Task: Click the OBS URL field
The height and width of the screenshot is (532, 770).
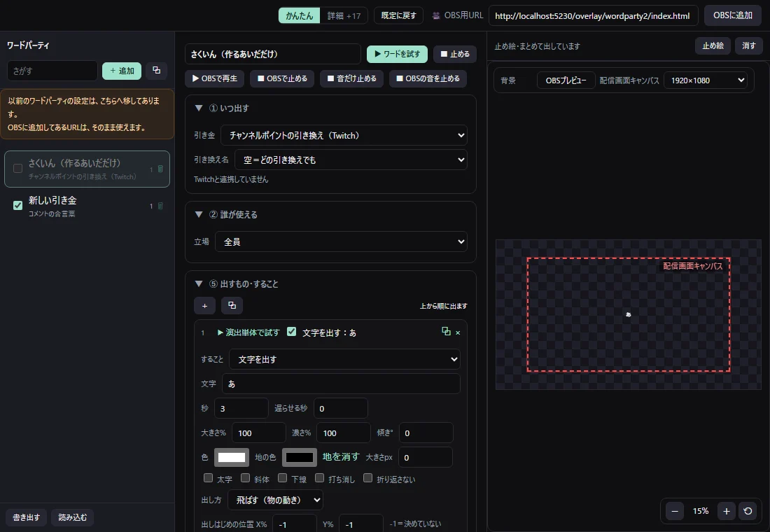Action: point(593,15)
